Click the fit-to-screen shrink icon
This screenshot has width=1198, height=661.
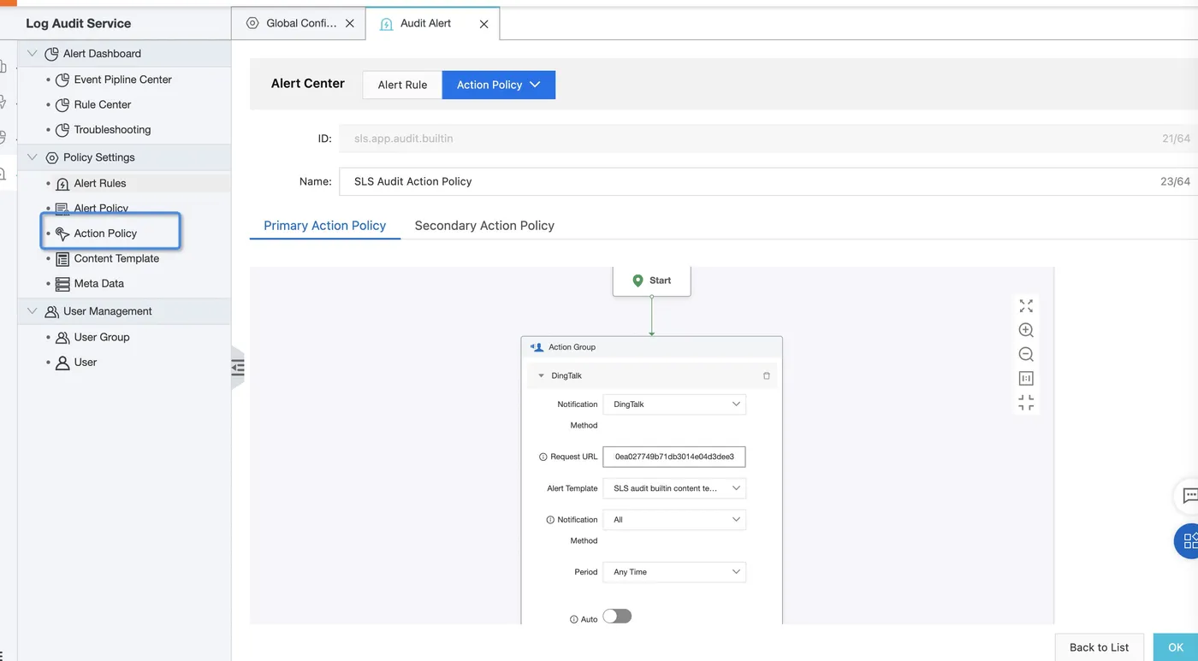tap(1026, 403)
